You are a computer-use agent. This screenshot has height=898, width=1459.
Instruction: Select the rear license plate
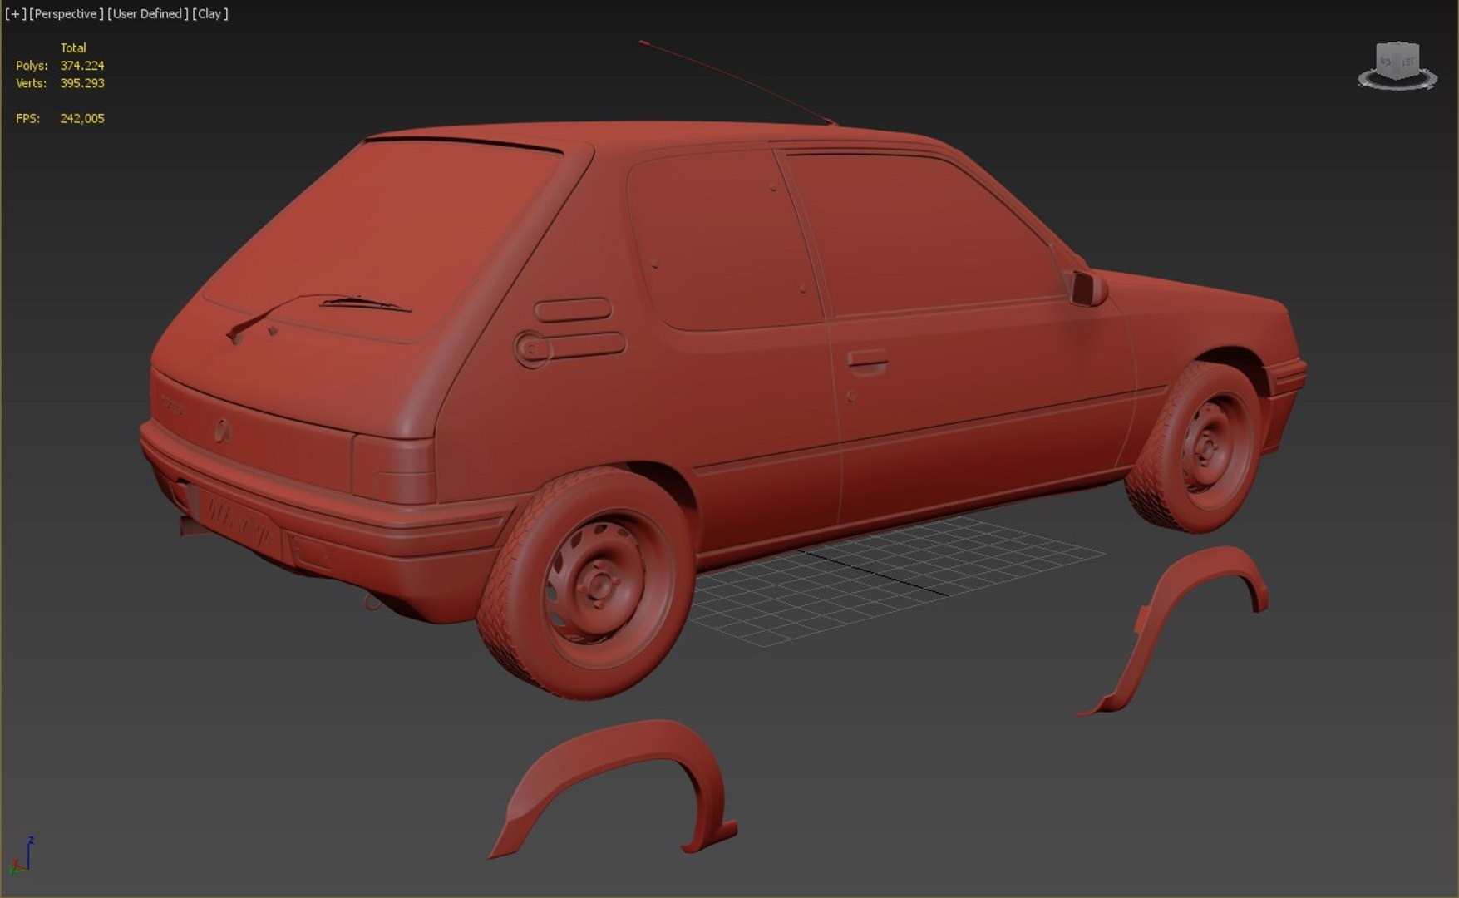coord(239,524)
